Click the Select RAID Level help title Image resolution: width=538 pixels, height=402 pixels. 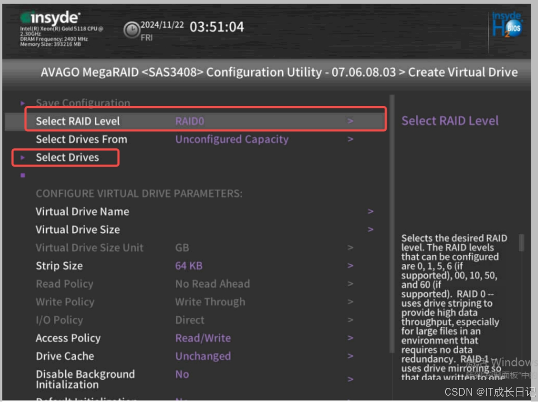click(450, 121)
